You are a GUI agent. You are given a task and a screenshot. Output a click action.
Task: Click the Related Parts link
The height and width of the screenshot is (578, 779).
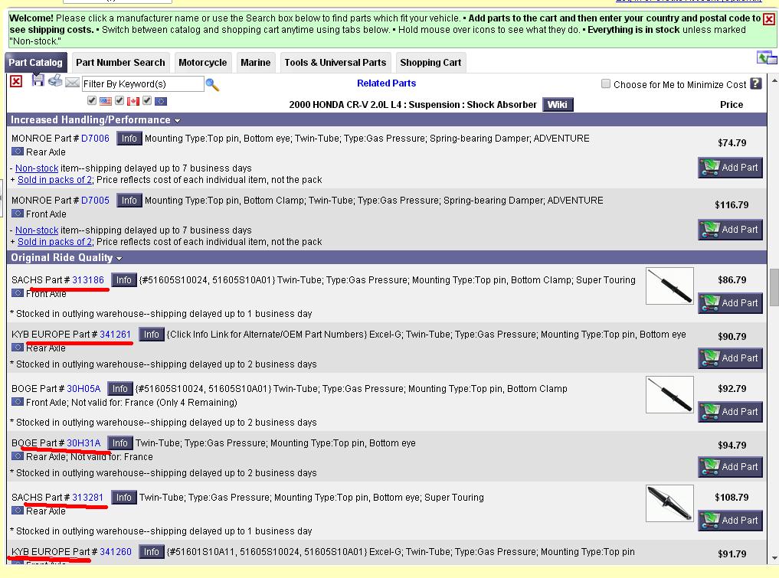(x=387, y=83)
